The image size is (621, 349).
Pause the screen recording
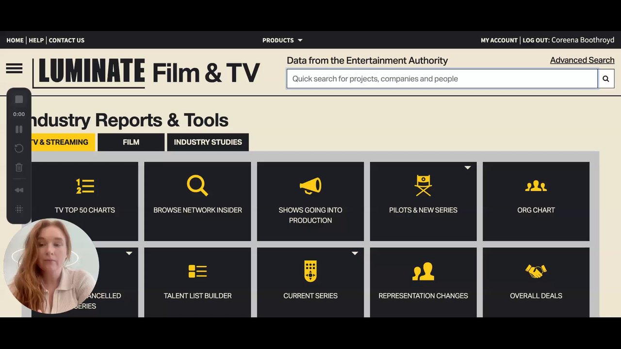point(19,129)
